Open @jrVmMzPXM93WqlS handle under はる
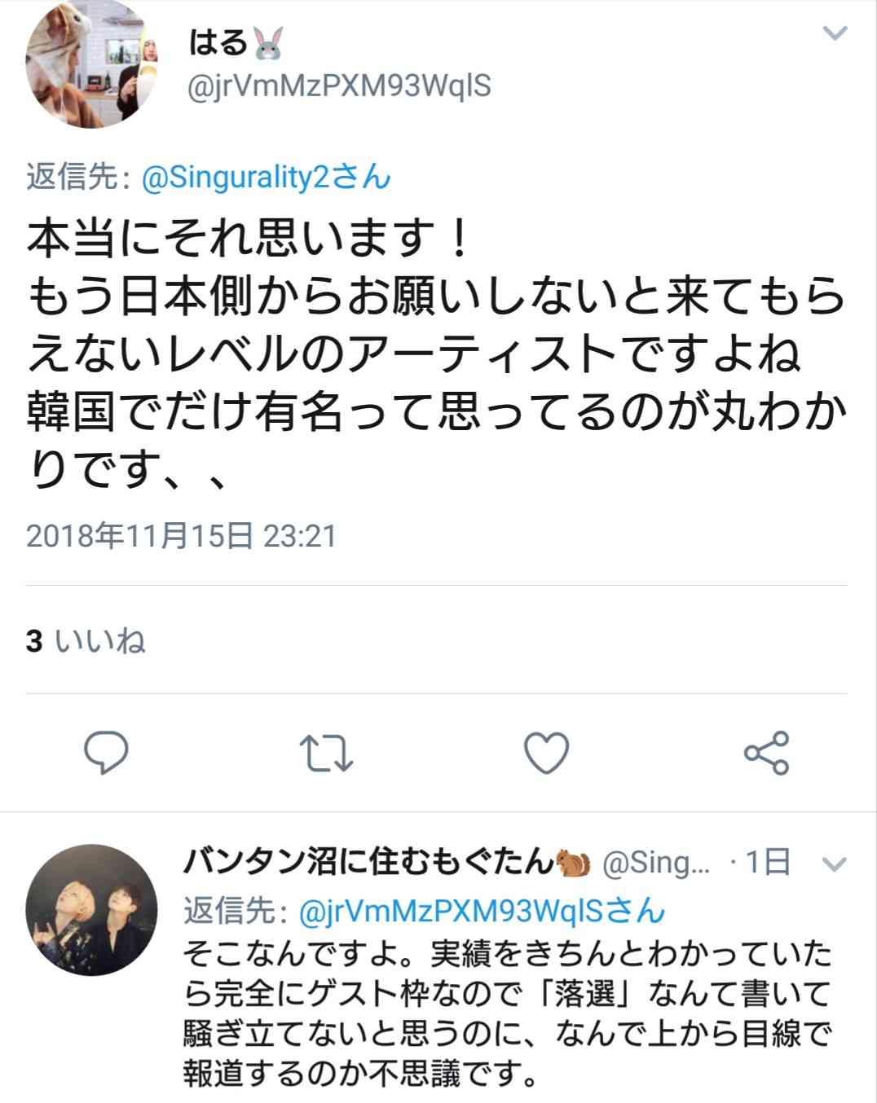Screen dimensions: 877x1103 coord(339,86)
